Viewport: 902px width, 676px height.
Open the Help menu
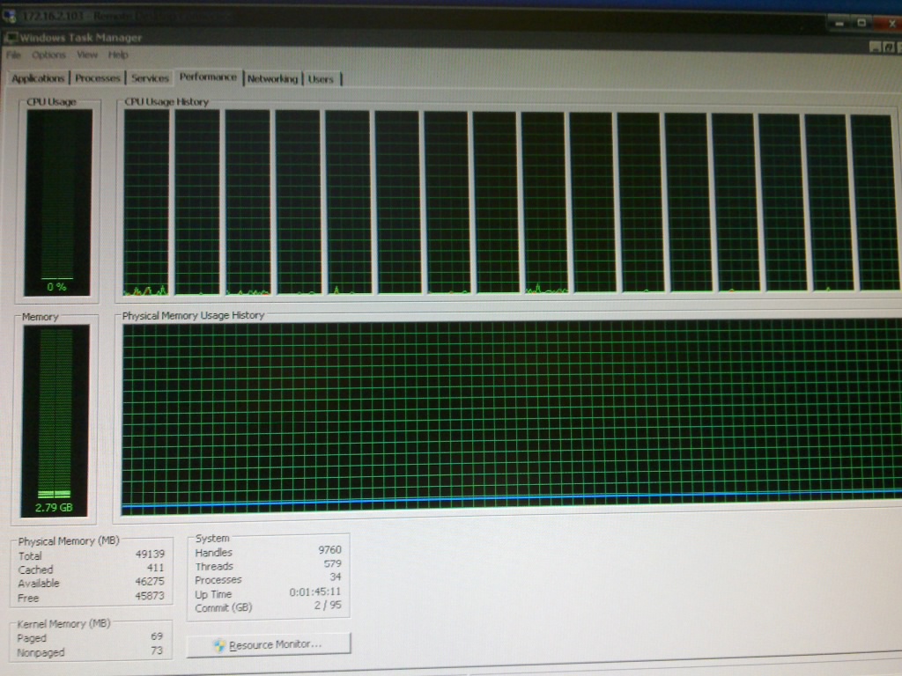[118, 55]
